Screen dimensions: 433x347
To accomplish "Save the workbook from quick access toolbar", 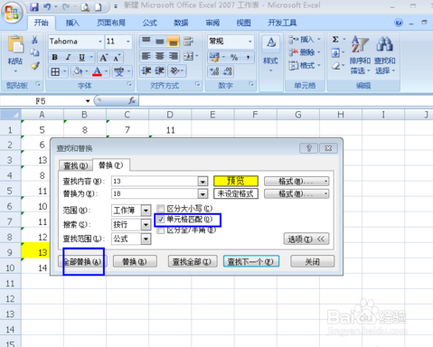I will (34, 6).
